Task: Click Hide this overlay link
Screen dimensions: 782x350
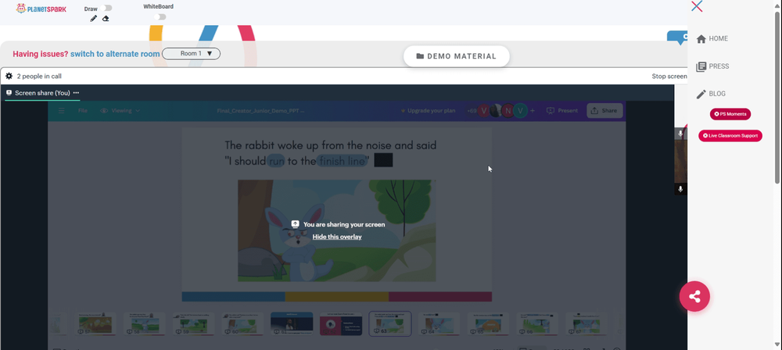Action: (337, 237)
